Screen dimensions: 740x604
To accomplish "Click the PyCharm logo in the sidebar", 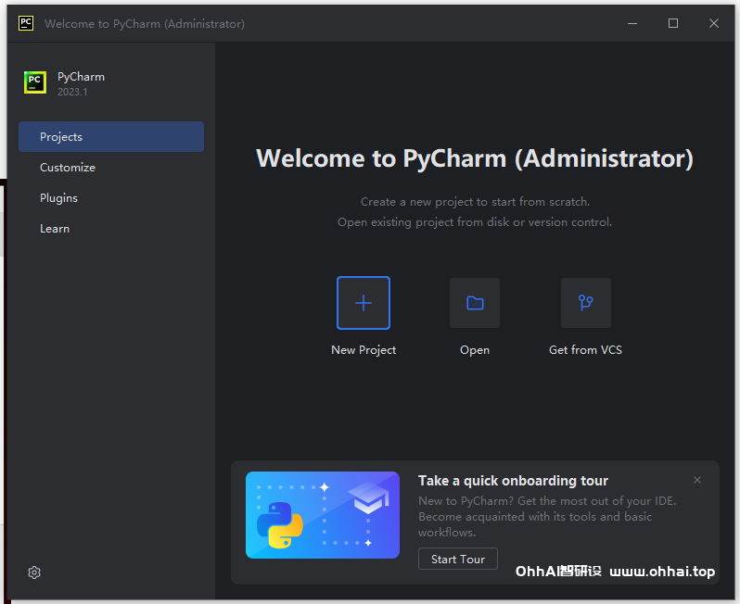I will (35, 82).
